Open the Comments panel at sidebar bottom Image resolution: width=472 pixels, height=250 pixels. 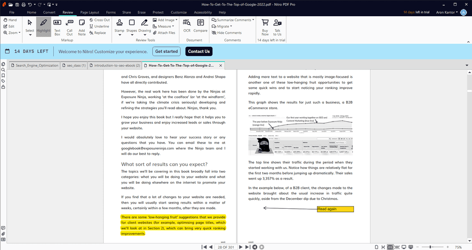[x=3, y=228]
